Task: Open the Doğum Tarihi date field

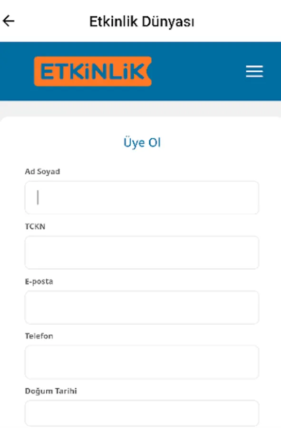Action: pyautogui.click(x=142, y=413)
